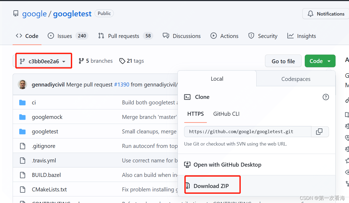
Task: Open the Issues tab
Action: tap(68, 36)
